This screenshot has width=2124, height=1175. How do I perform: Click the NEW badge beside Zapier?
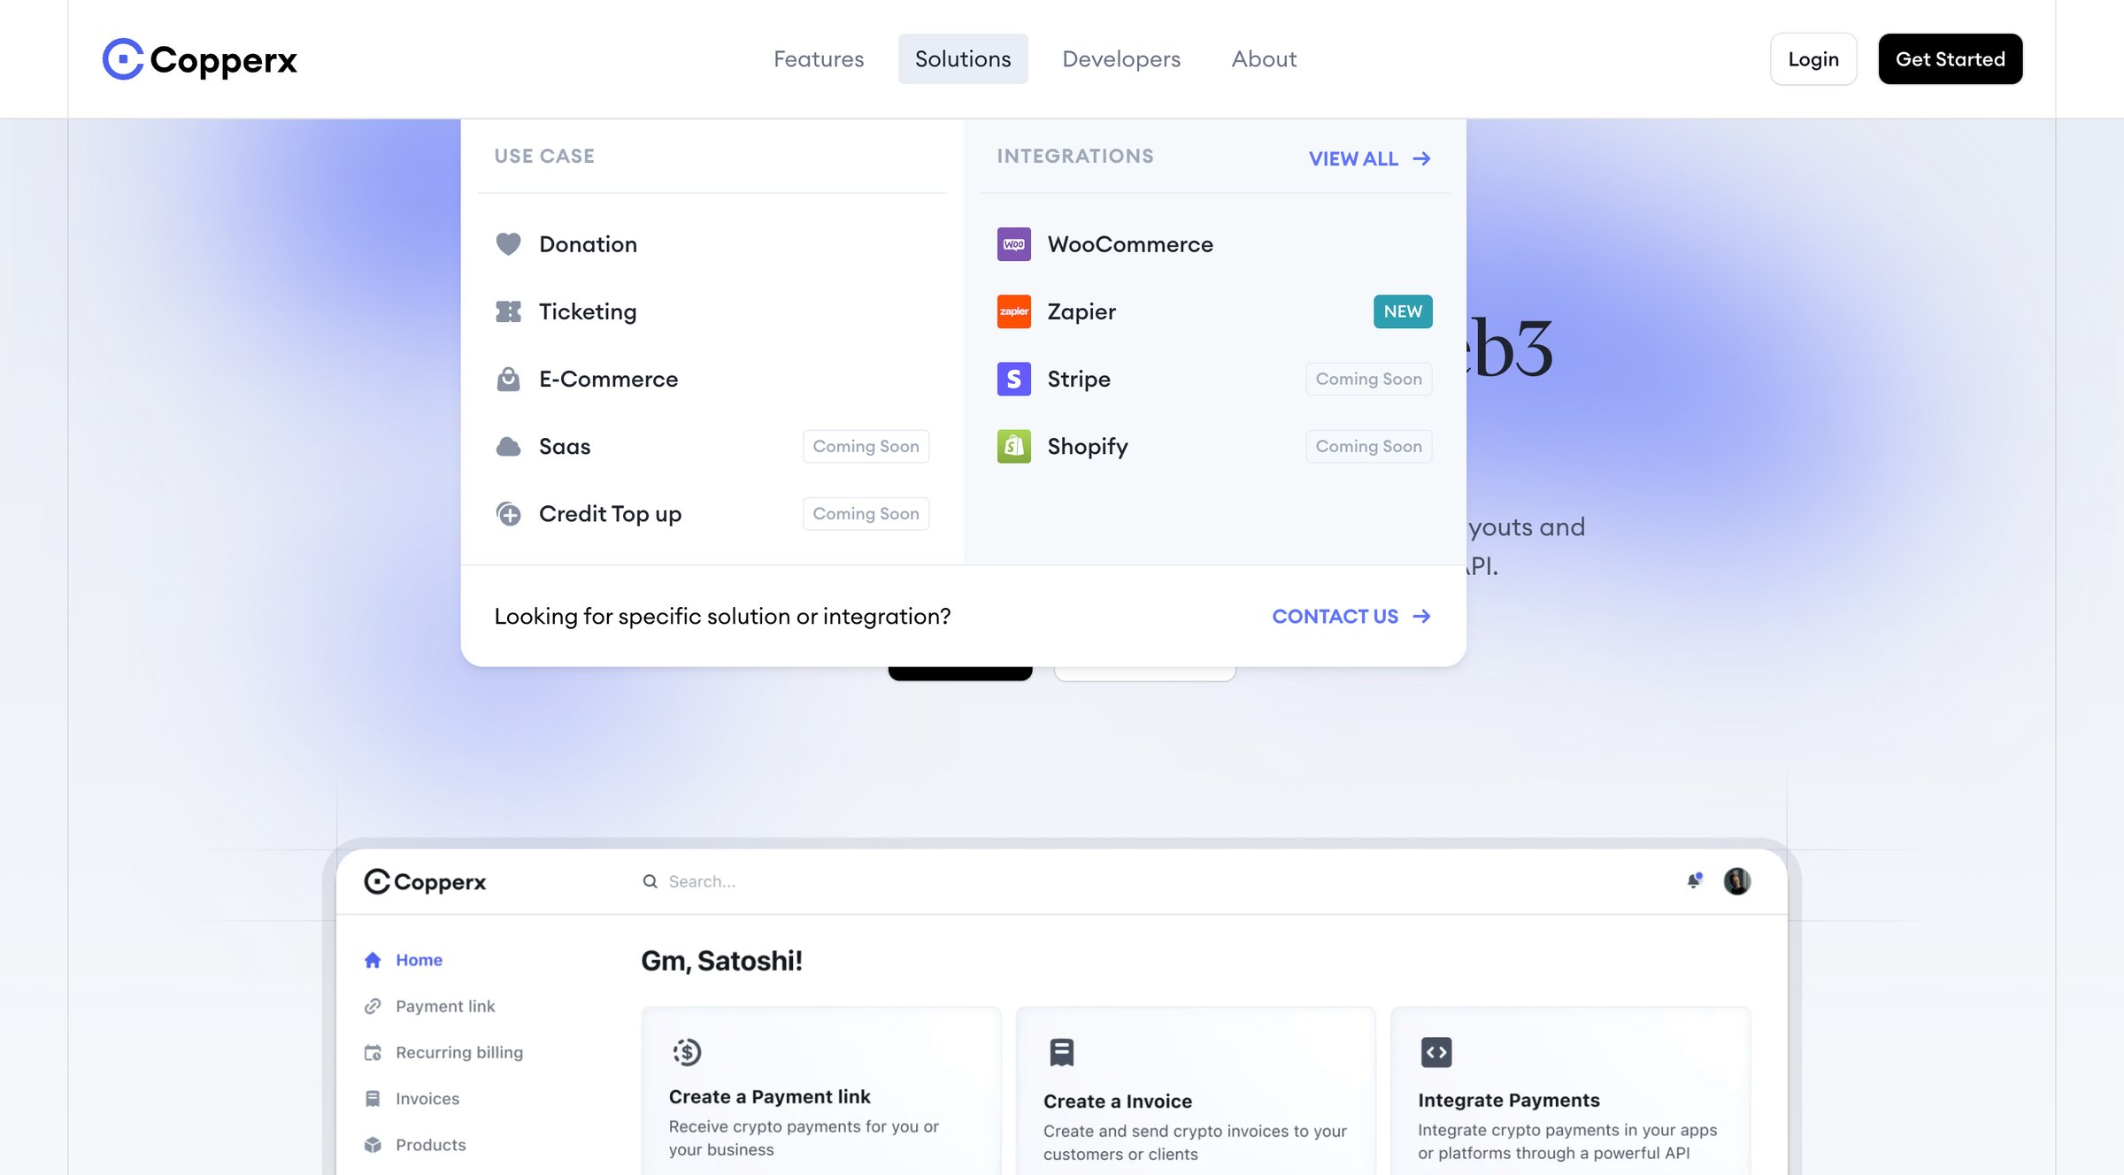tap(1403, 311)
